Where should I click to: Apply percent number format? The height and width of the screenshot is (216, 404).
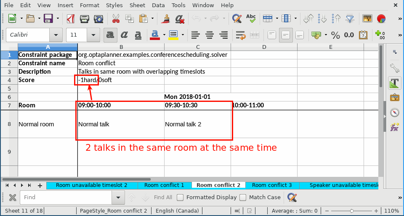pos(335,35)
